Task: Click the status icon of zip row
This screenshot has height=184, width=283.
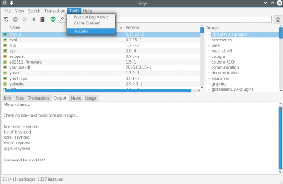Action: pos(5,51)
